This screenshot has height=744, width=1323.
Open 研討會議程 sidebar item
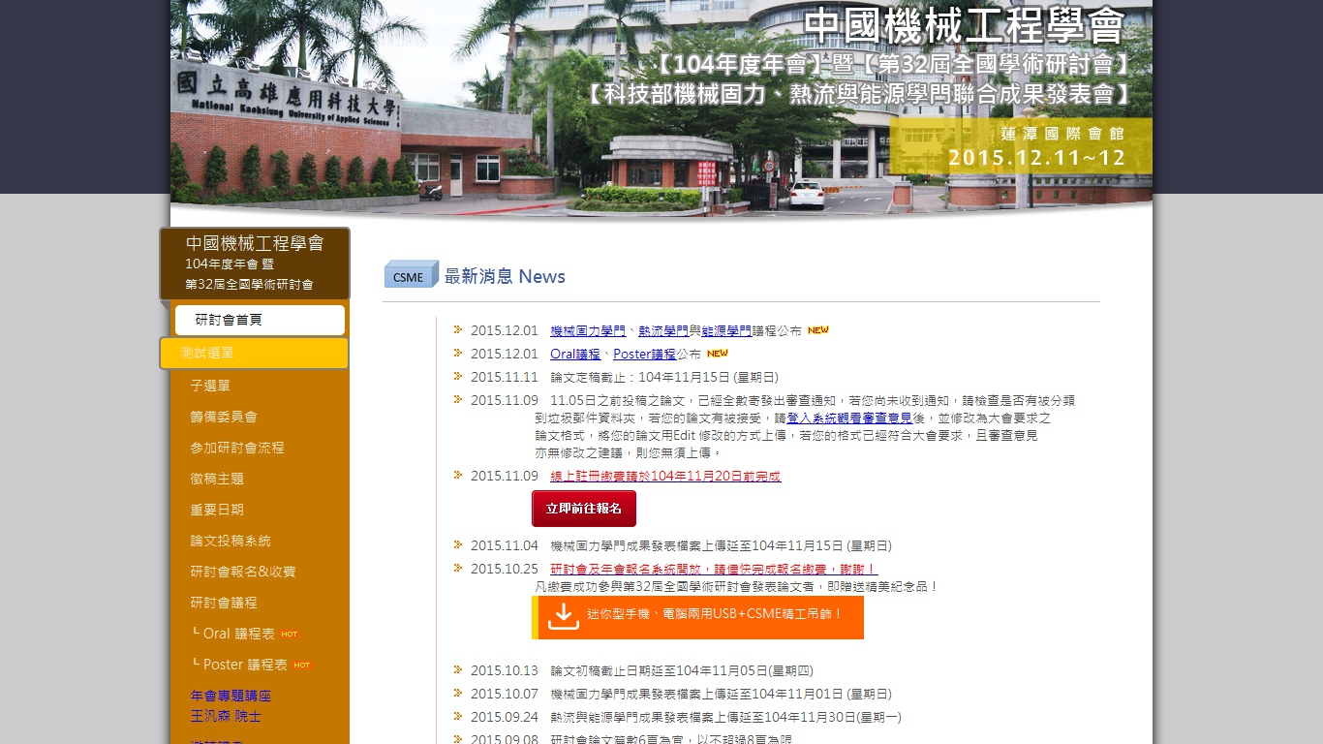224,603
